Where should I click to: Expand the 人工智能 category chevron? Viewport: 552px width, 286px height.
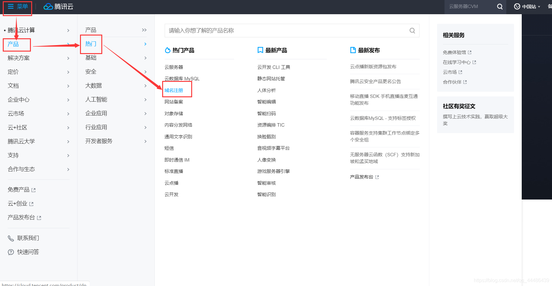tap(145, 100)
